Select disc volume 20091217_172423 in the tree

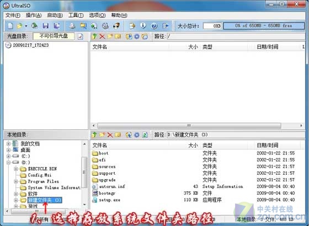pyautogui.click(x=31, y=45)
